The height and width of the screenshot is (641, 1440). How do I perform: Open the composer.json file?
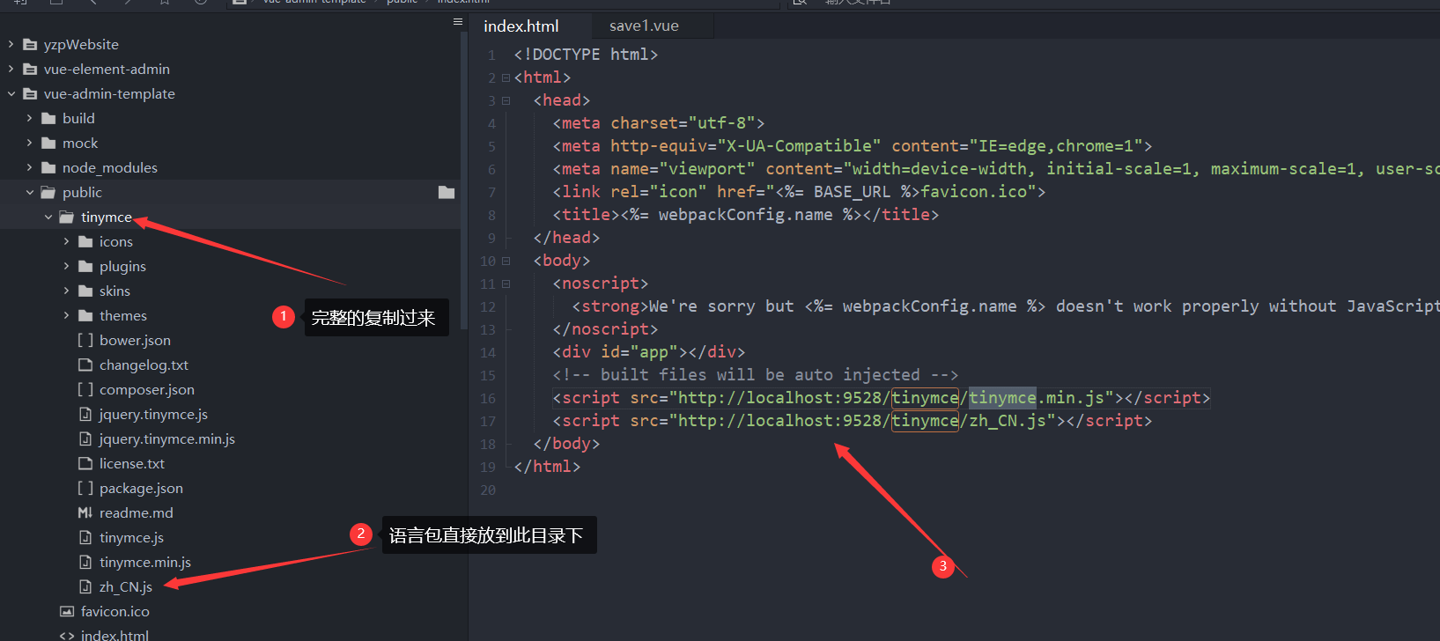[147, 389]
